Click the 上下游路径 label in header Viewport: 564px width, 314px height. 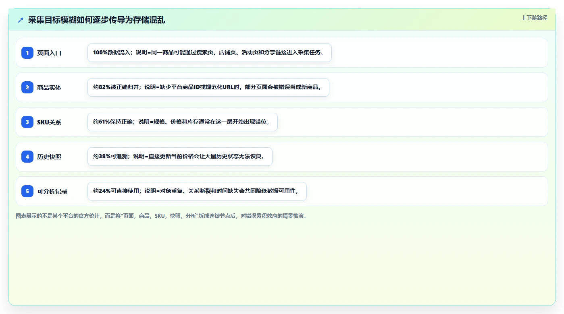coord(534,18)
